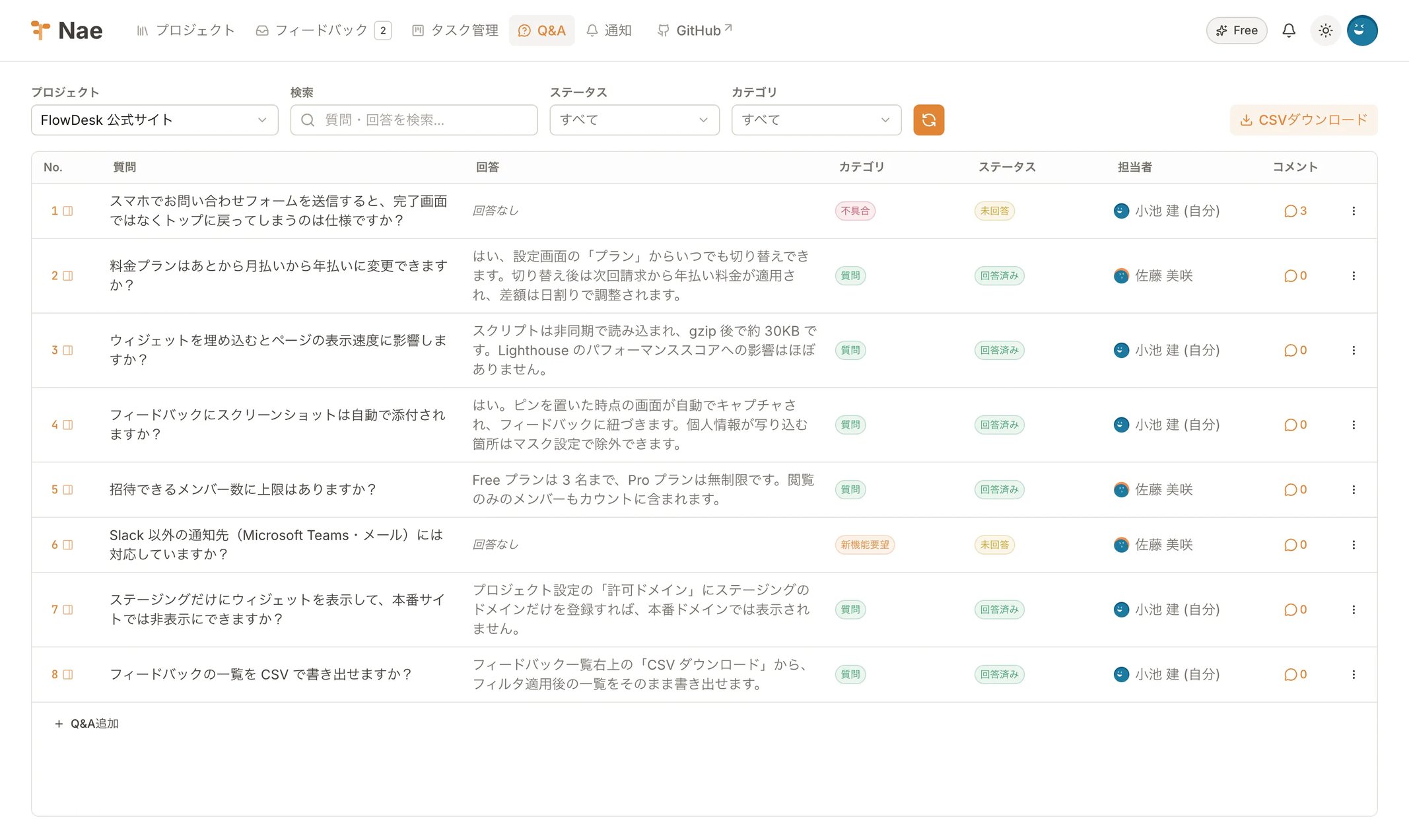Click the orange refresh button beside filters
1409x840 pixels.
click(x=928, y=120)
